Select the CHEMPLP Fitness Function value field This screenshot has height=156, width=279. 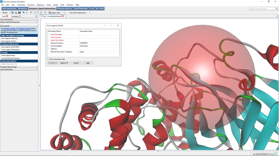pyautogui.click(x=99, y=43)
